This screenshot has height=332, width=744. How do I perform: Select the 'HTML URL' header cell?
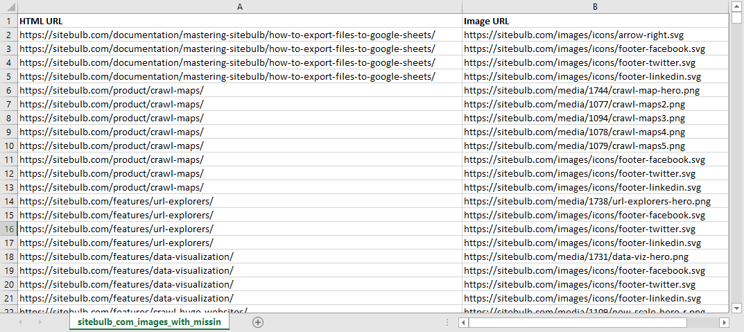[240, 21]
